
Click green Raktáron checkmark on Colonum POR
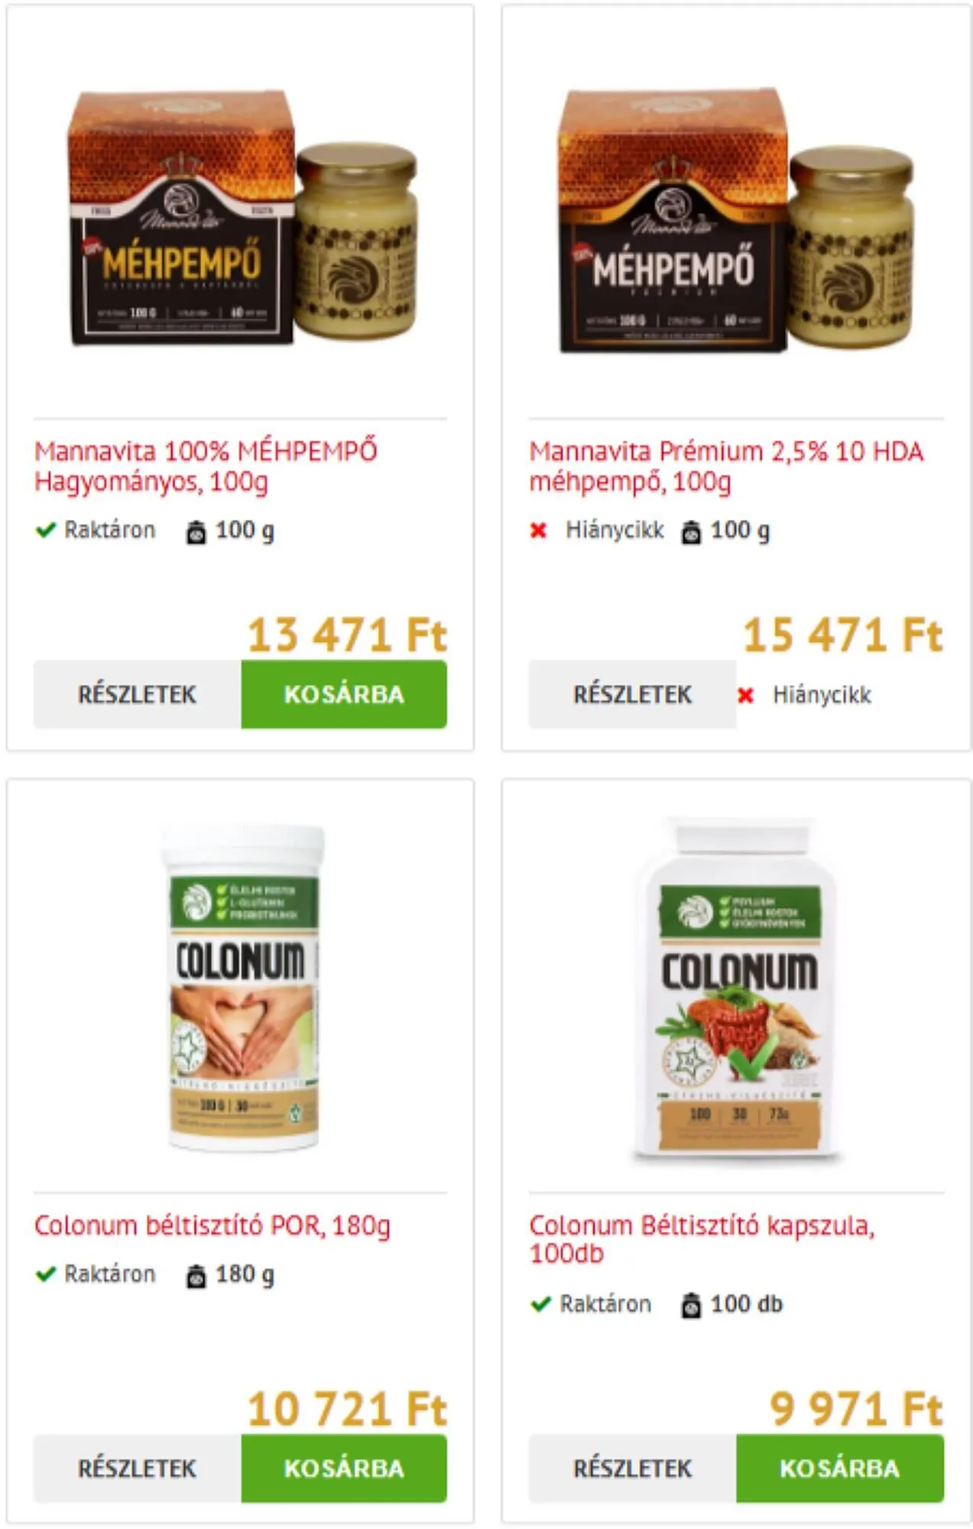46,1274
